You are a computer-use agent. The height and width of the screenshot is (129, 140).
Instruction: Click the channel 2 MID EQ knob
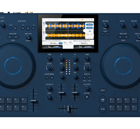(x=75, y=67)
